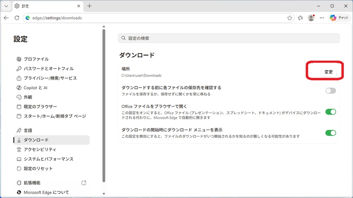Screen dimensions: 353x198
Task: Click the 場所 label
Action: pyautogui.click(x=126, y=69)
